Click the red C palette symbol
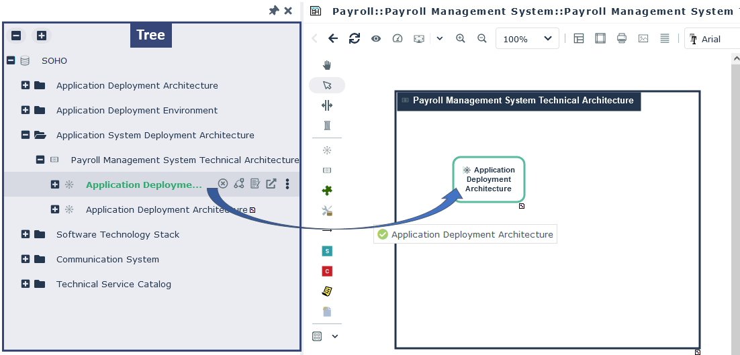This screenshot has height=355, width=740. click(327, 271)
